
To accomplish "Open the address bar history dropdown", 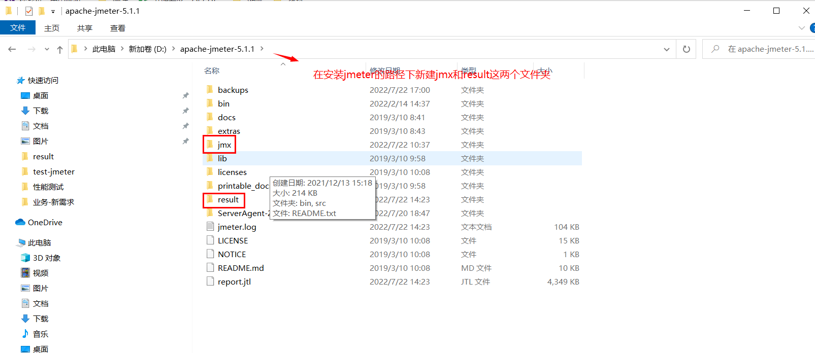I will pyautogui.click(x=666, y=49).
